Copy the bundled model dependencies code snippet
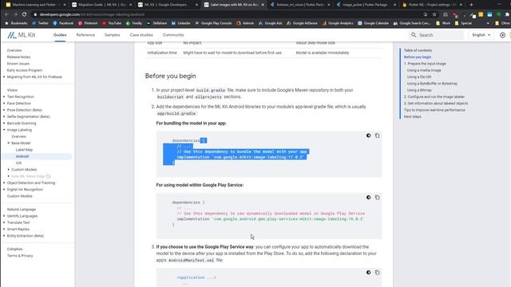Viewport: 511px width, 287px height. (377, 136)
